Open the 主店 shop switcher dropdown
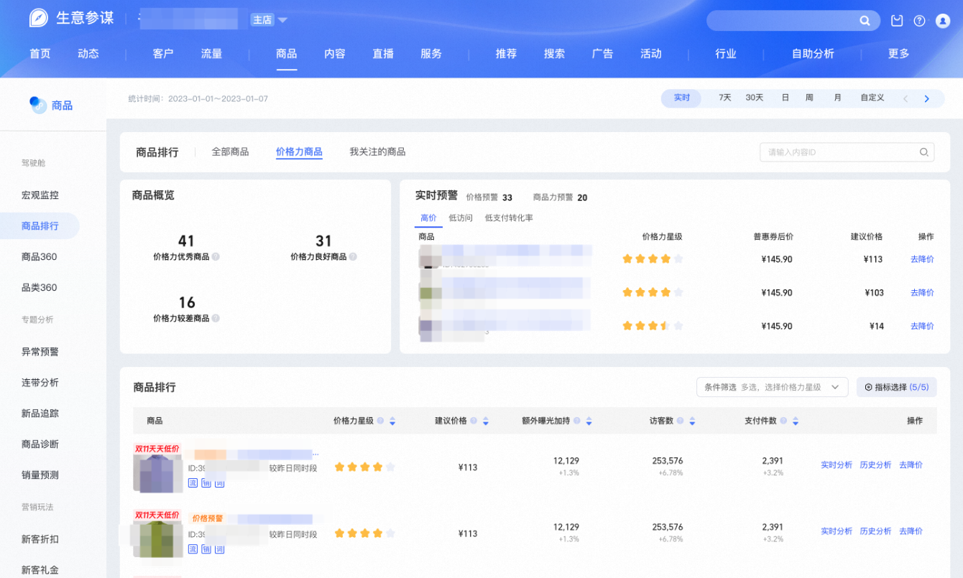The width and height of the screenshot is (963, 578). [269, 20]
